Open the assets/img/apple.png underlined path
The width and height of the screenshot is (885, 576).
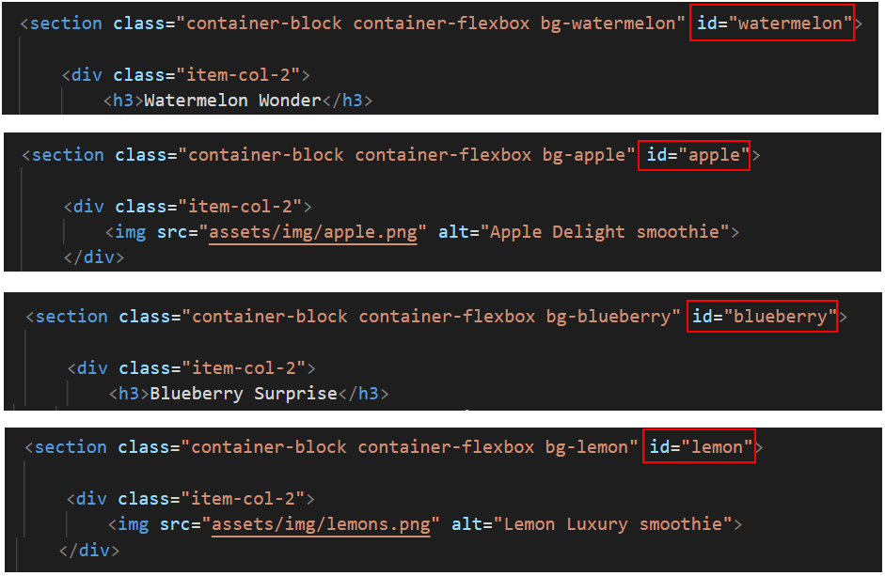(313, 232)
